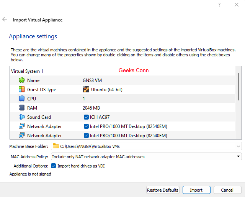The image size is (245, 197).
Task: Click the Appliance is not signed text
Action: [30, 174]
